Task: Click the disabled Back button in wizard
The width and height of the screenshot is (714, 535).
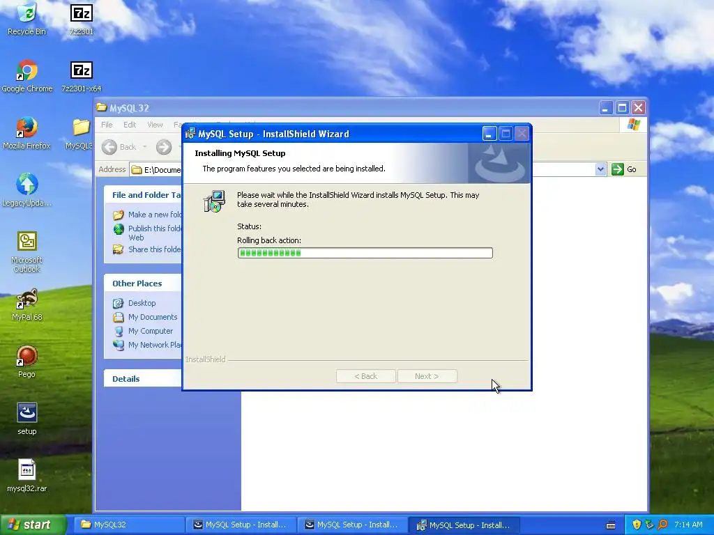Action: 365,376
